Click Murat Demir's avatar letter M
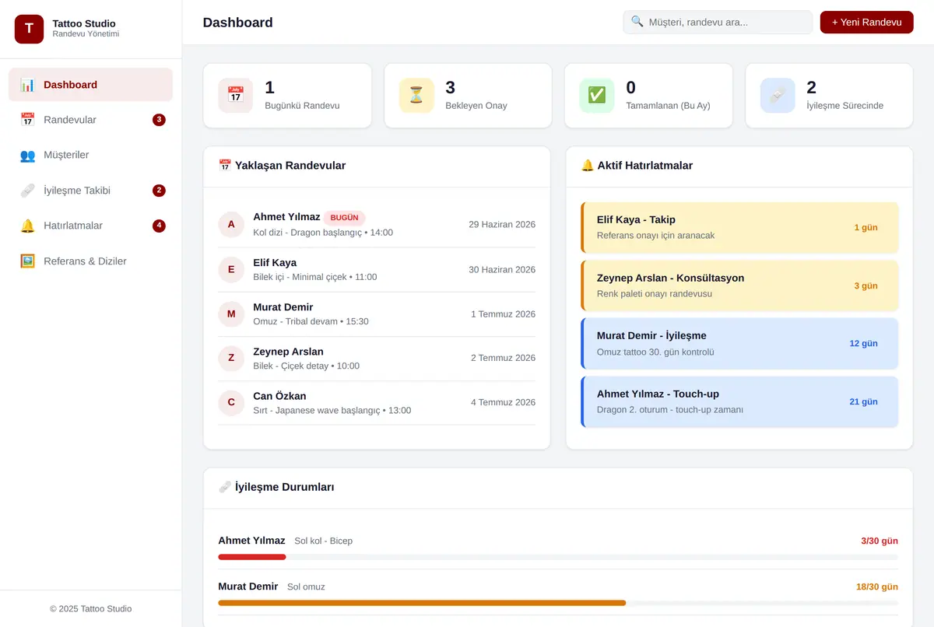This screenshot has width=934, height=627. click(x=231, y=314)
